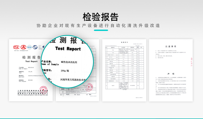Open the first test report cover thumbnail
Viewport: 203px width, 119px height.
coord(31,70)
